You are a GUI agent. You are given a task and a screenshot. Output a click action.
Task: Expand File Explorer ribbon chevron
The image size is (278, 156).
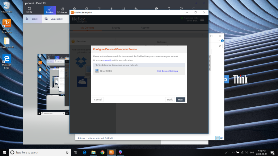(x=218, y=41)
